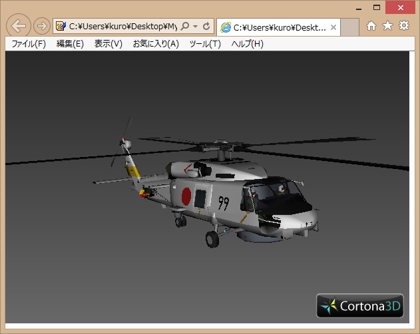Open the ヘルプ(H) menu

[247, 44]
